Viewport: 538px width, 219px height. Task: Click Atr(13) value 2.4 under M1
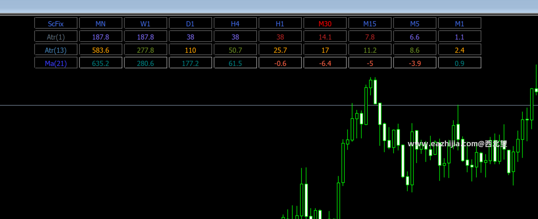[x=460, y=49]
